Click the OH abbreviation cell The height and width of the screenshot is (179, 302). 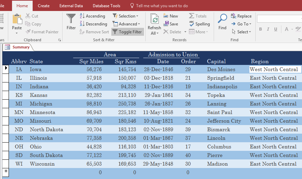[x=19, y=147]
